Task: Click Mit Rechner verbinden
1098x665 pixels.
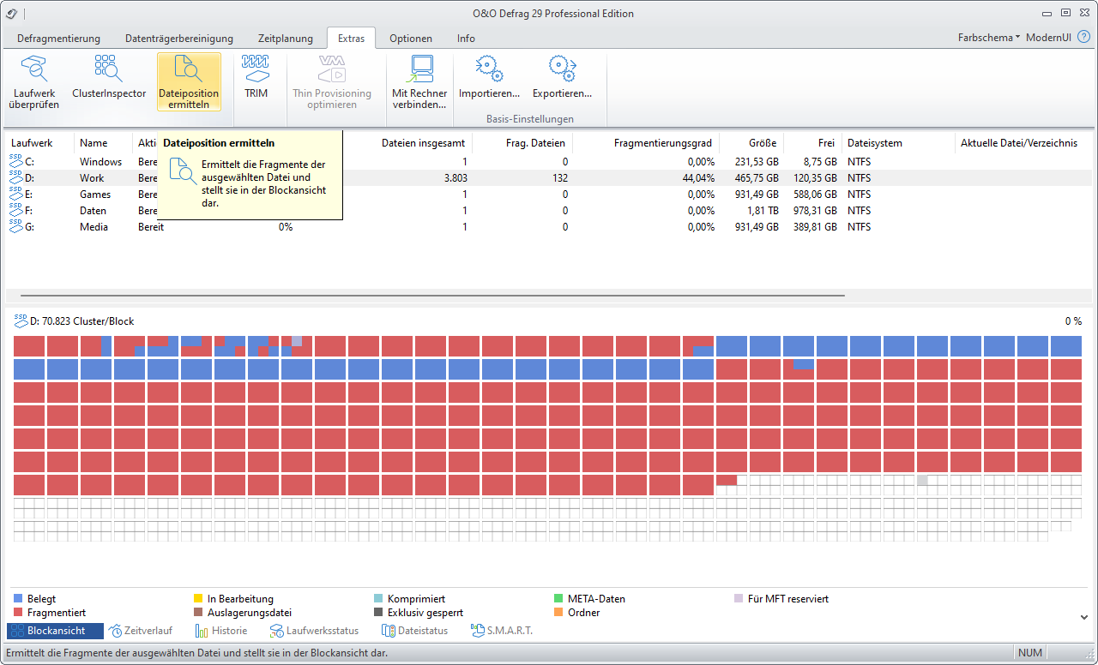Action: [419, 82]
